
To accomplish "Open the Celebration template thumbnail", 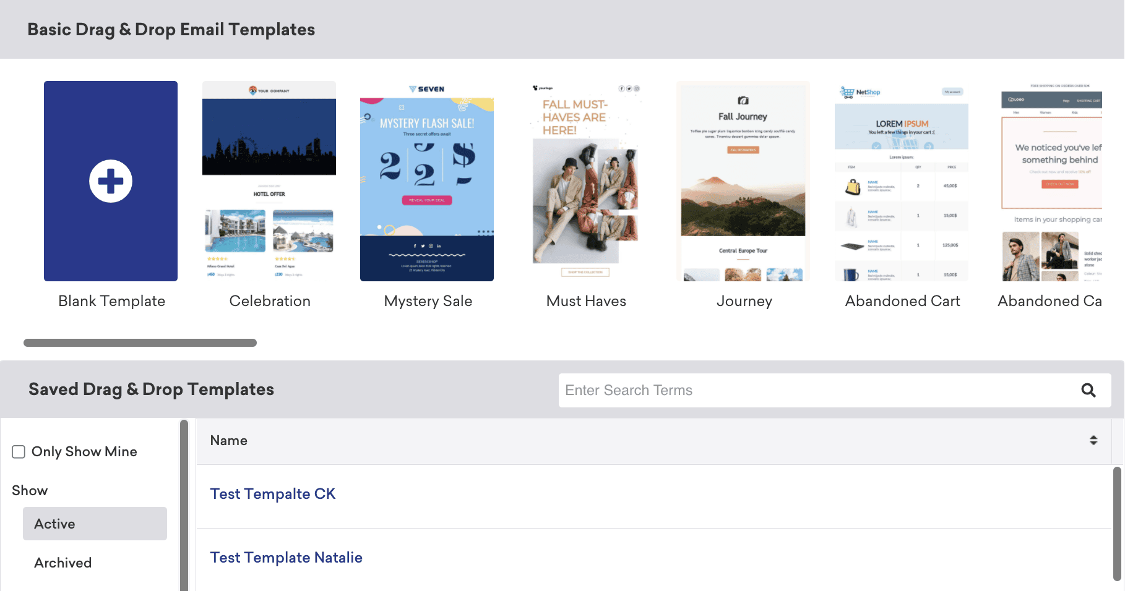I will 269,181.
